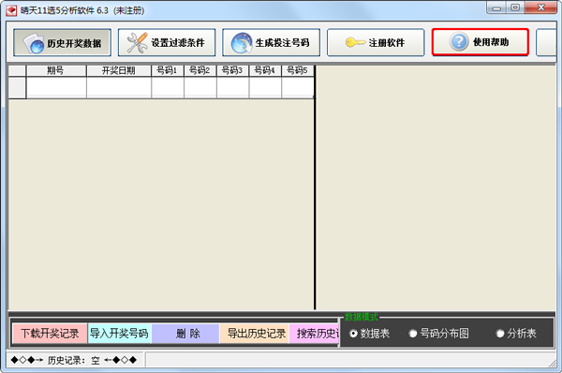Click the app icon in the title bar
This screenshot has width=562, height=373.
click(11, 10)
